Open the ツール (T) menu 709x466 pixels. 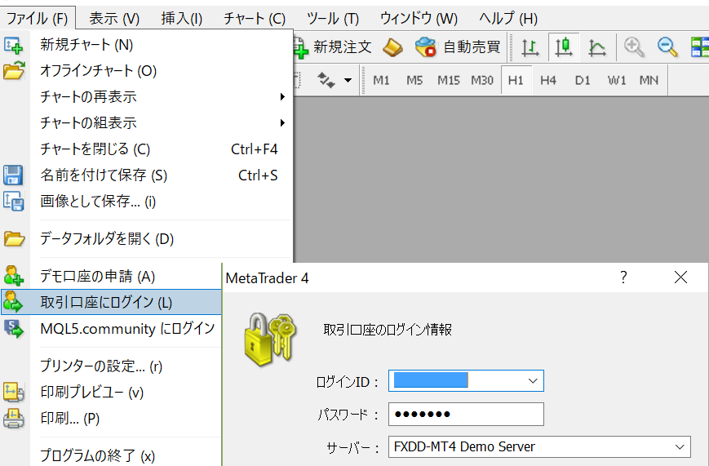tap(333, 19)
